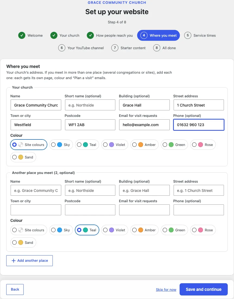Image resolution: width=234 pixels, height=299 pixels.
Task: Go to the Service times step
Action: [x=200, y=35]
